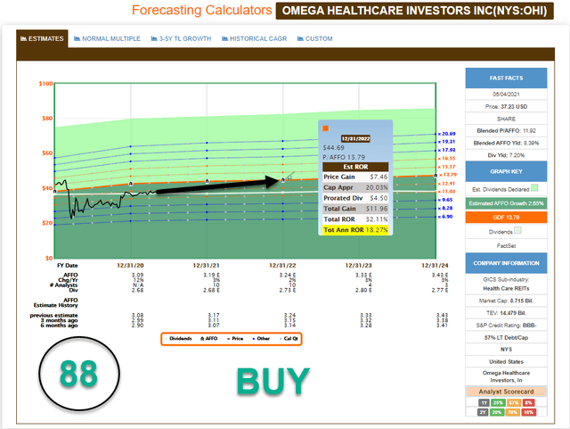570x429 pixels.
Task: Click the Analyst Scorecard header
Action: click(x=506, y=392)
